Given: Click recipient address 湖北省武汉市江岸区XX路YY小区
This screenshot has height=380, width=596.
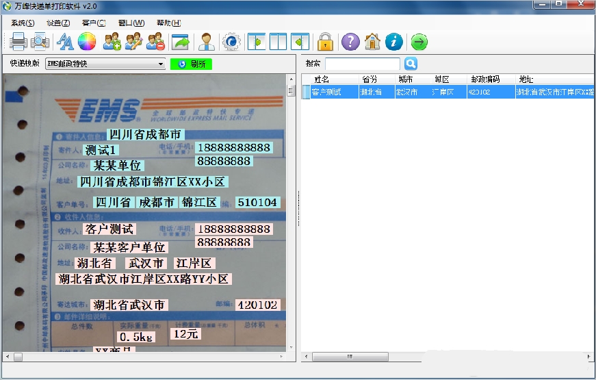Looking at the screenshot, I should pyautogui.click(x=143, y=279).
